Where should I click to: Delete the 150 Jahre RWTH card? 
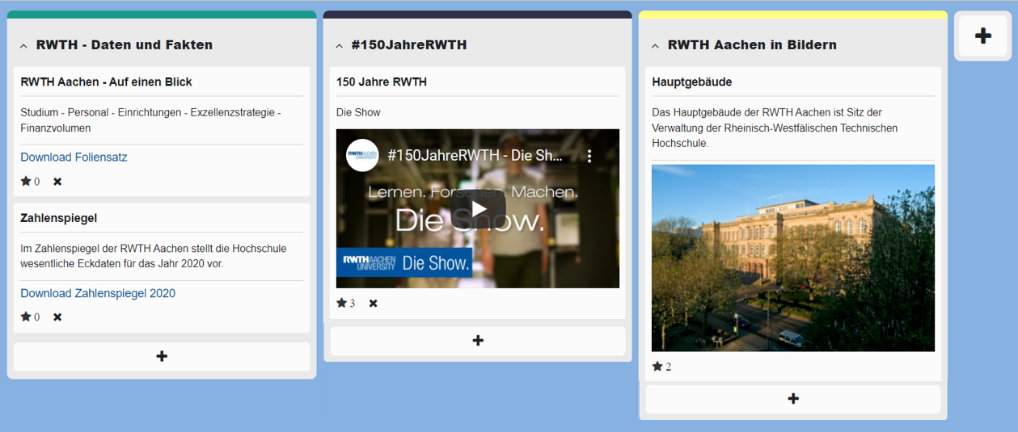pos(373,304)
